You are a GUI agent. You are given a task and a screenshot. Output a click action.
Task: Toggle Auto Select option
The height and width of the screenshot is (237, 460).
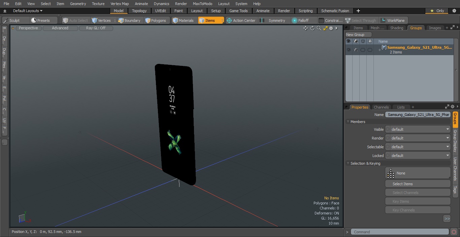[x=75, y=21]
